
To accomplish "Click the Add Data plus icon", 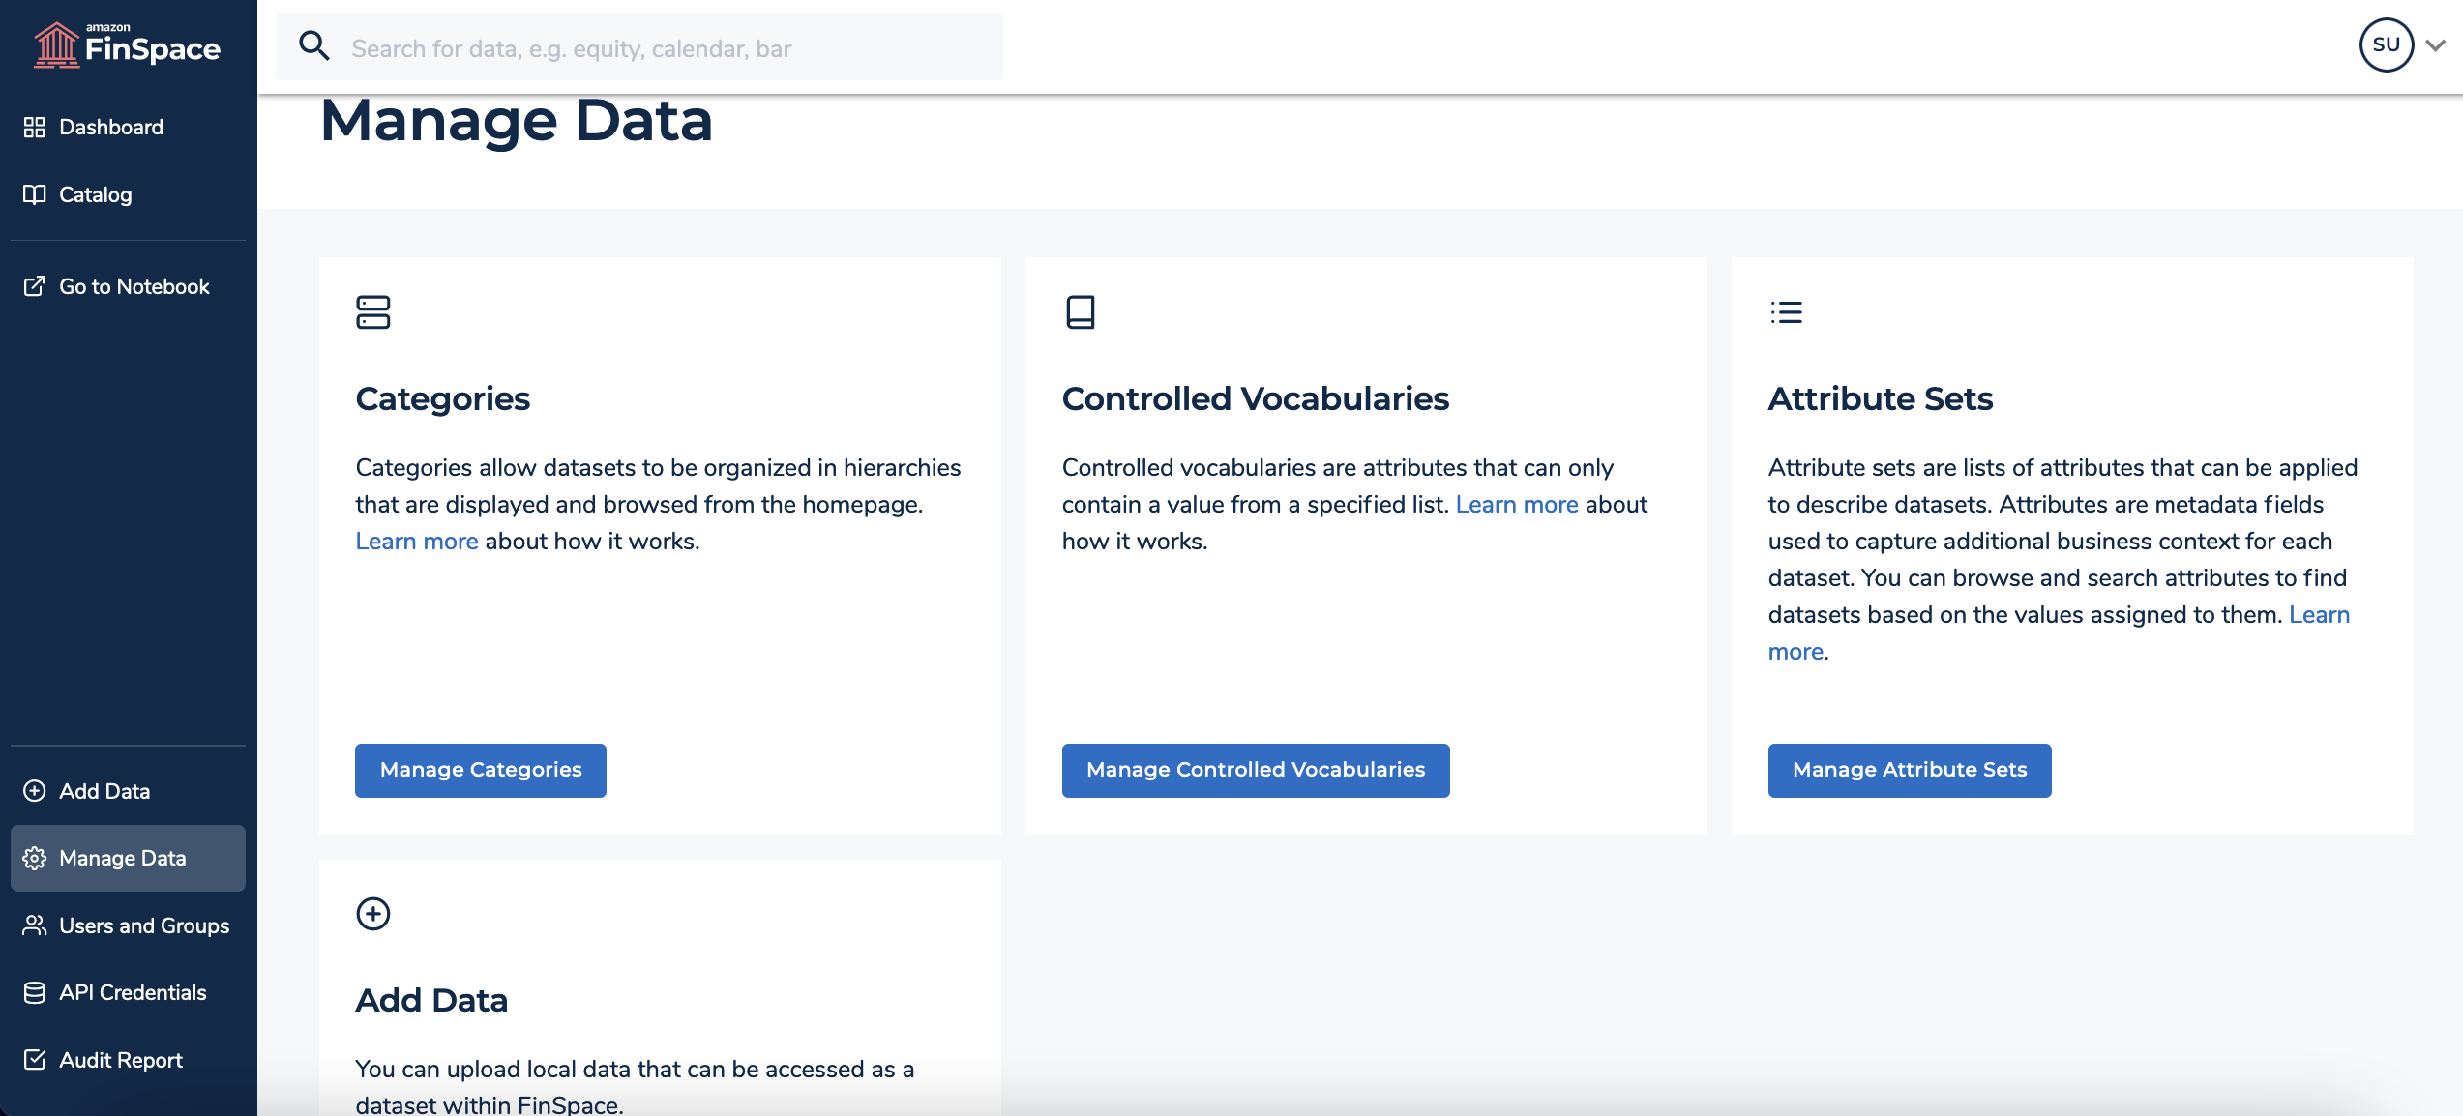I will (x=372, y=910).
